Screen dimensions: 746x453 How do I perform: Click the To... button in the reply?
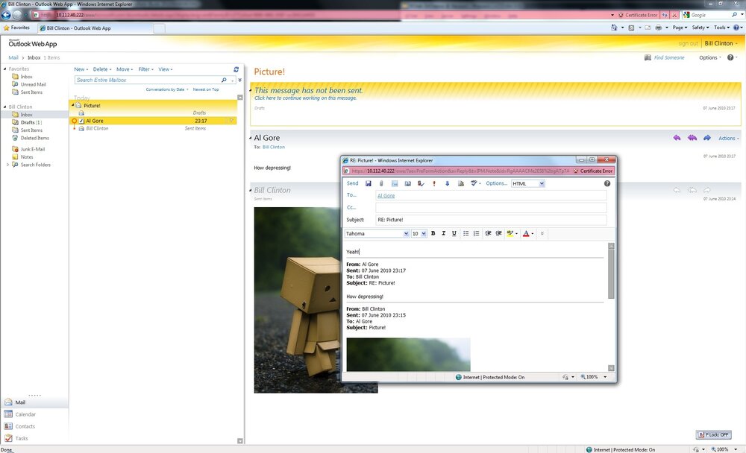(351, 195)
